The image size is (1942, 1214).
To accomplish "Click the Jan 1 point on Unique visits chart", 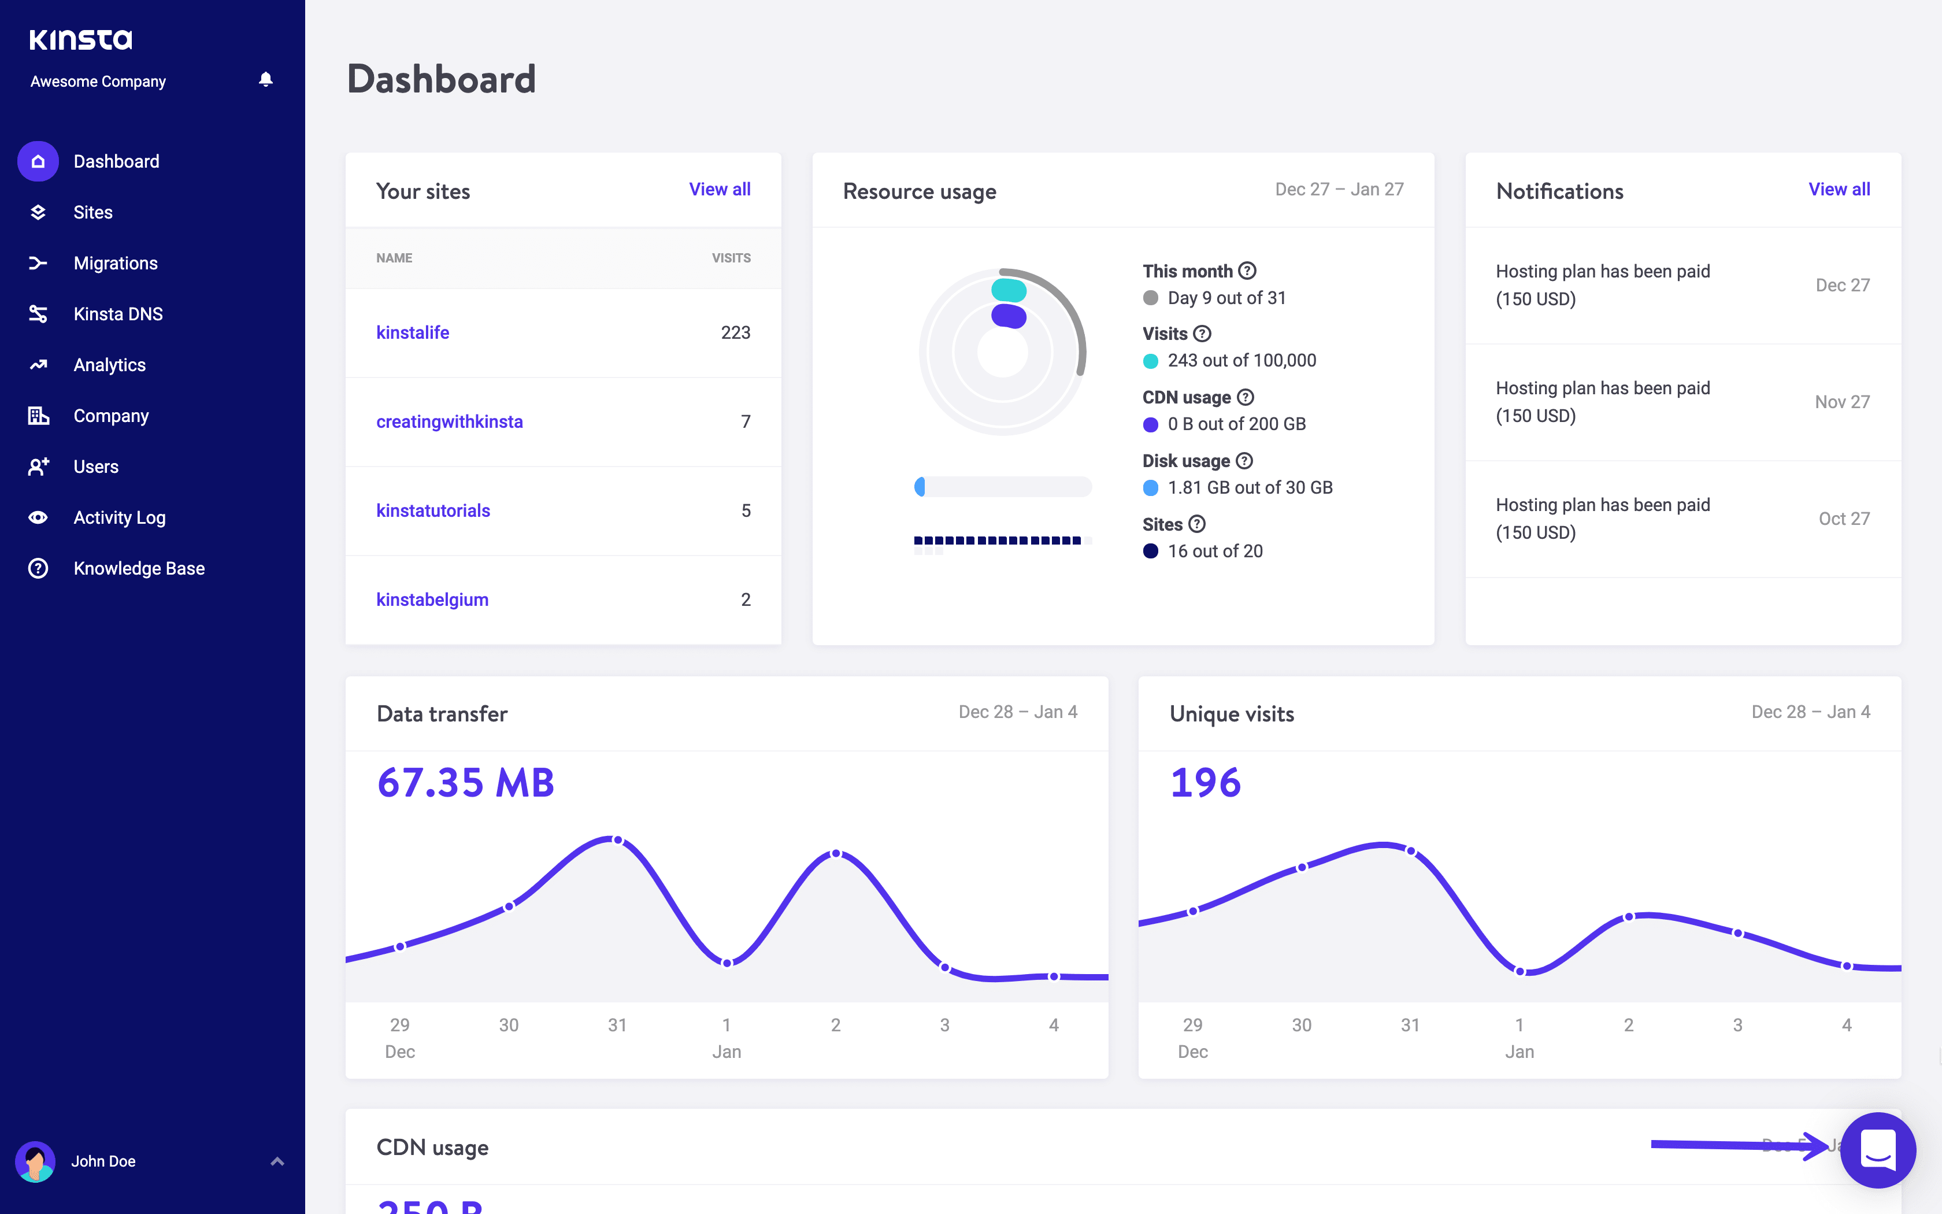I will 1520,972.
